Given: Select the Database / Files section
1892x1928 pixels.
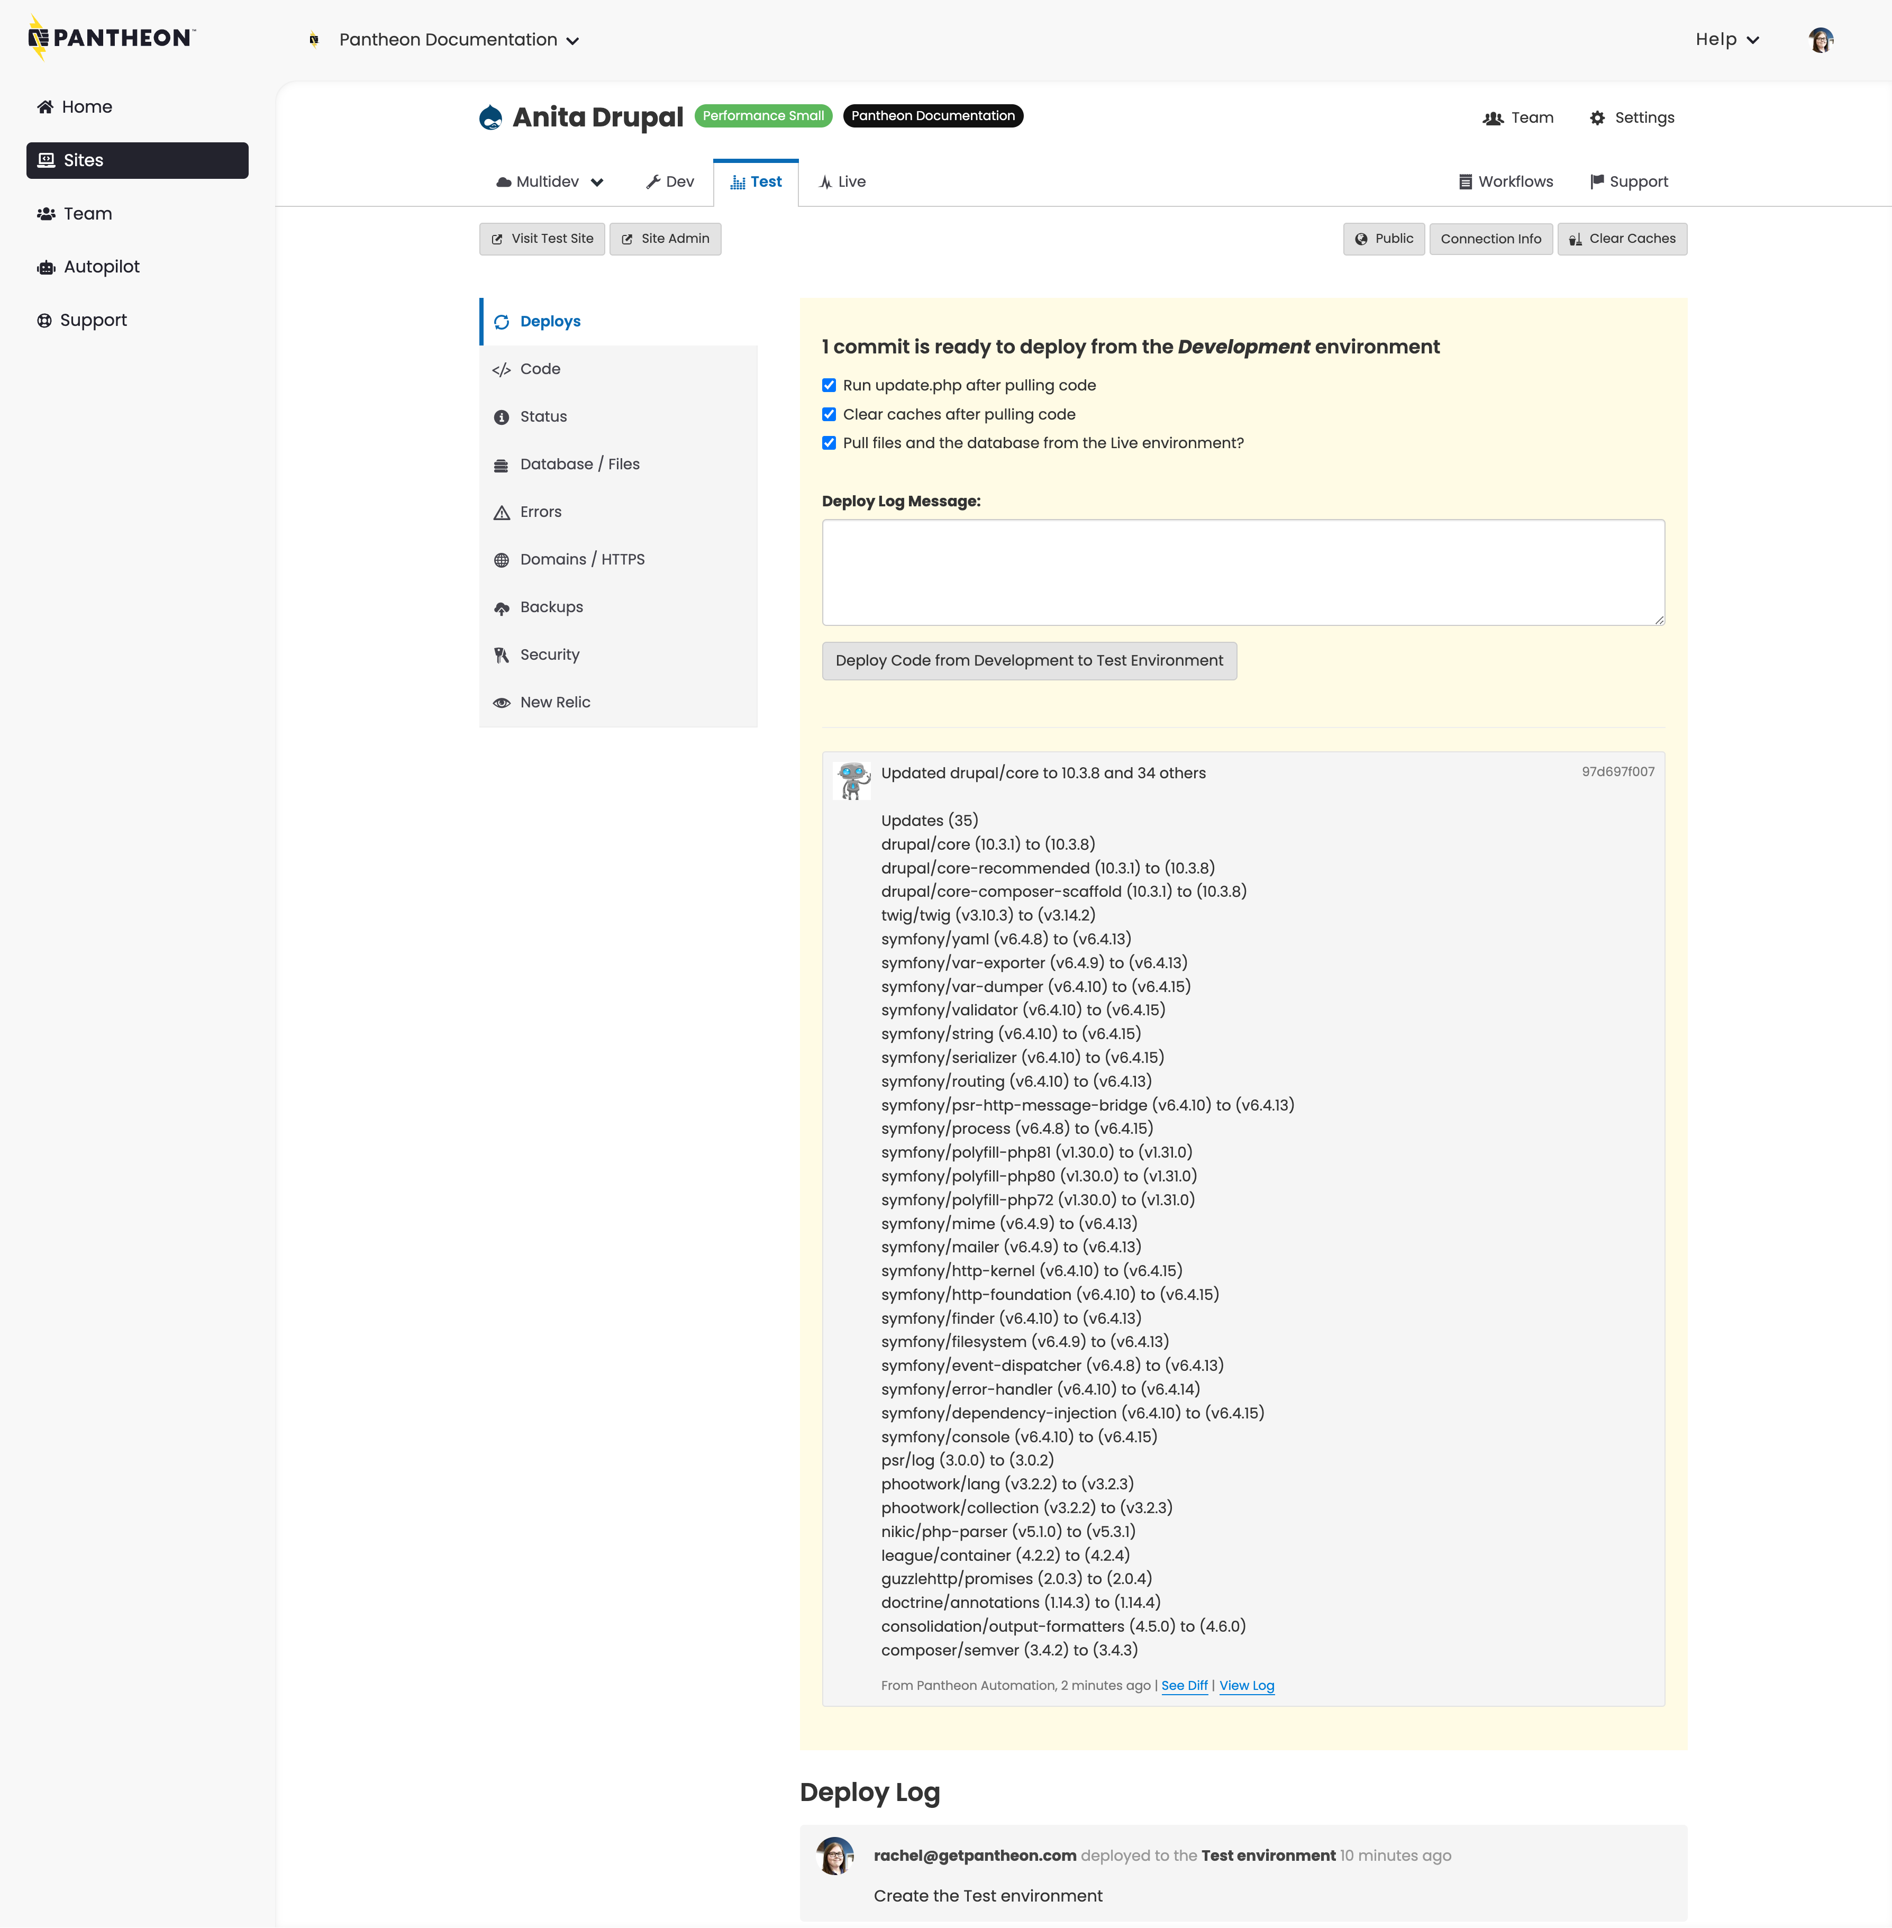Looking at the screenshot, I should [x=579, y=464].
